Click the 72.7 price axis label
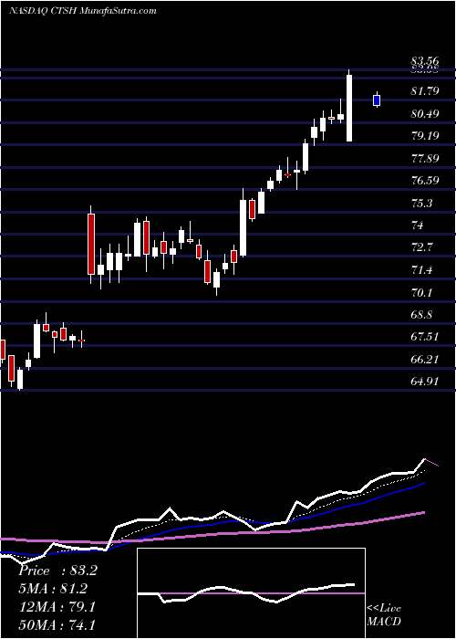 421,247
